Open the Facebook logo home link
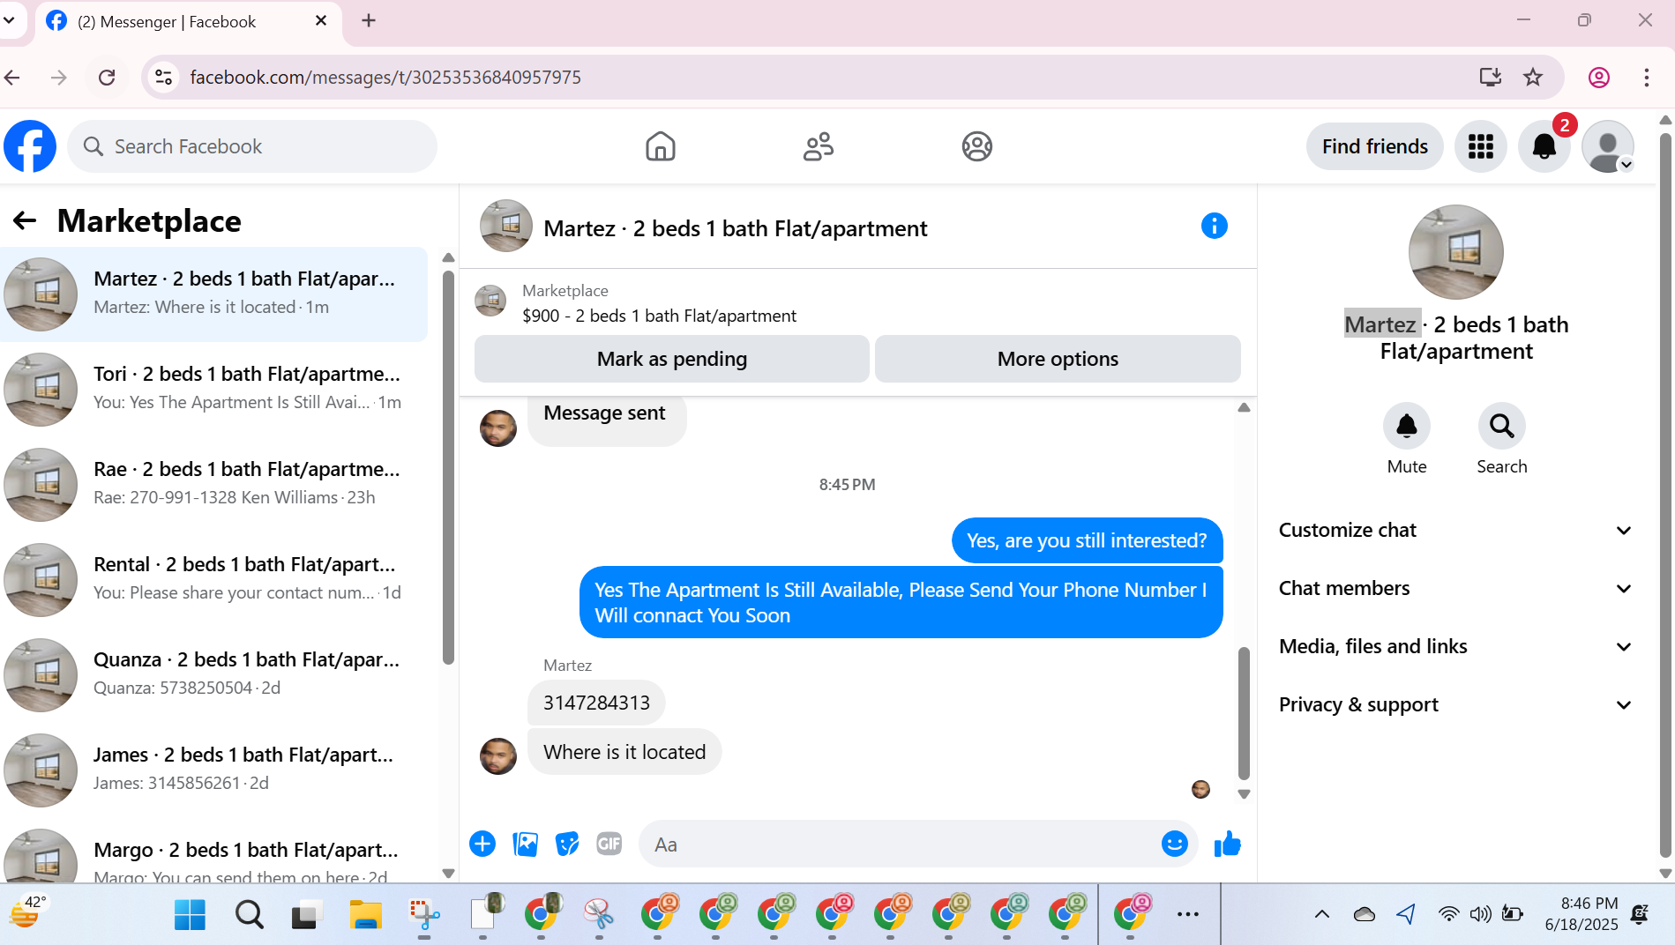Screen dimensions: 1675x945 click(30, 146)
